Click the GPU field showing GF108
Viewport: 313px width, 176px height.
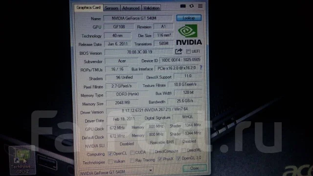tap(119, 27)
